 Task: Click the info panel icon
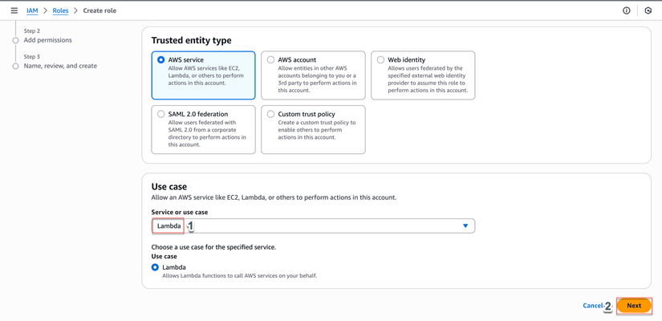(627, 10)
